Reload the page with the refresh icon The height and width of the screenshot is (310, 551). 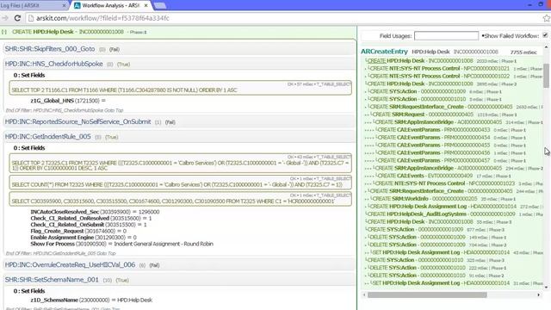[x=17, y=18]
